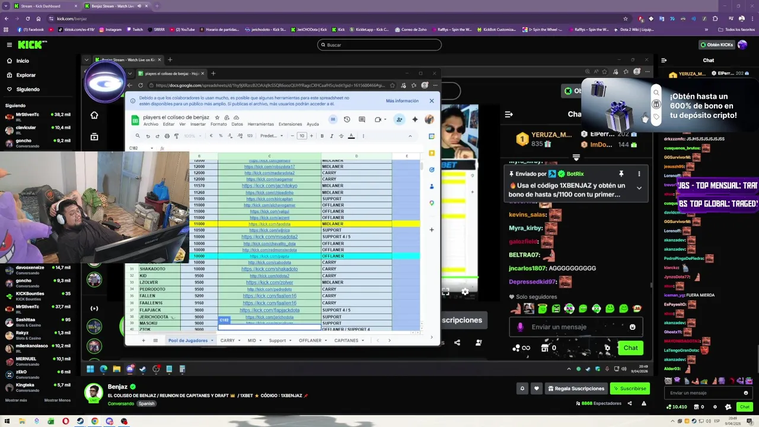This screenshot has width=759, height=427.
Task: Open chat settings gear at bottom right
Action: [x=715, y=407]
